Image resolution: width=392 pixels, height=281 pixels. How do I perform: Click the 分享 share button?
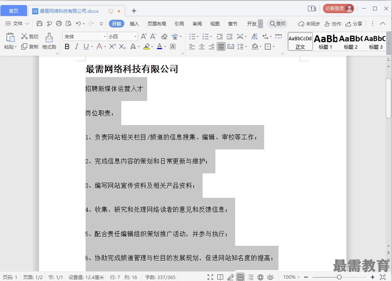click(x=354, y=24)
